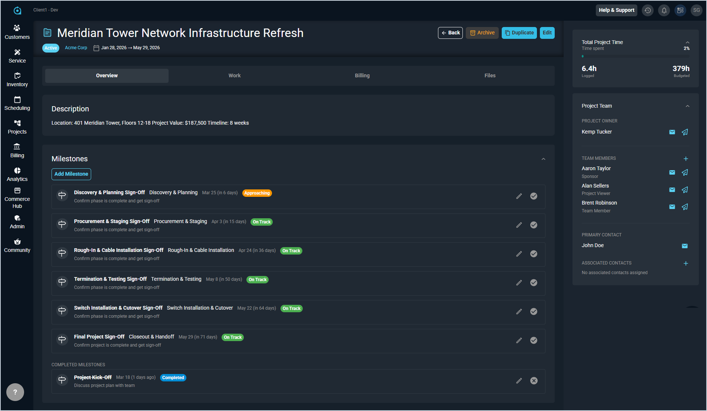707x411 pixels.
Task: Open the notifications bell icon
Action: click(664, 10)
